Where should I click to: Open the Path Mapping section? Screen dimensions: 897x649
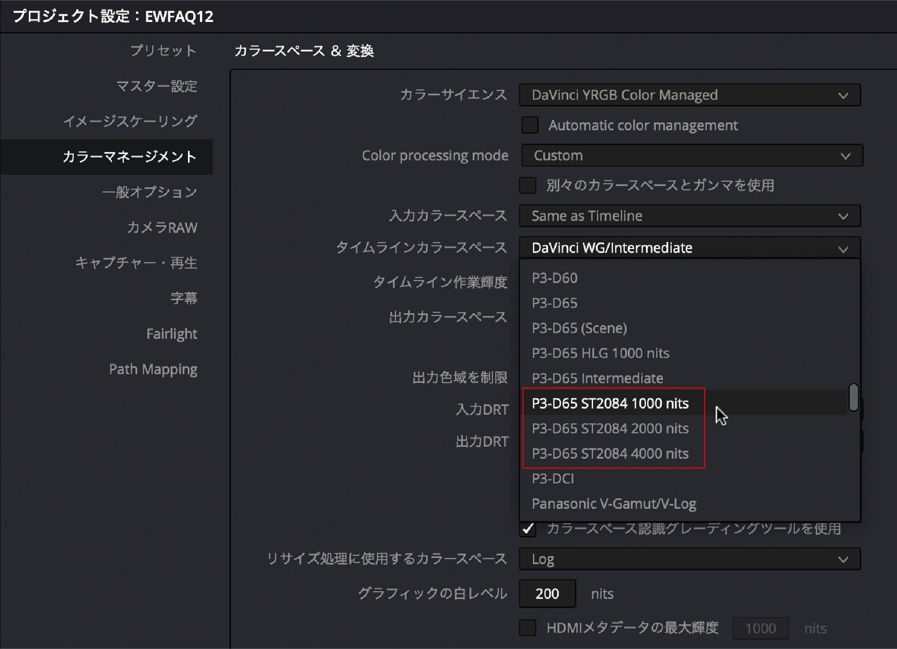[x=153, y=369]
